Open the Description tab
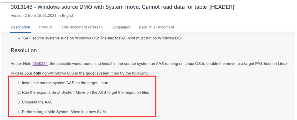The image size is (297, 120). pos(20,27)
